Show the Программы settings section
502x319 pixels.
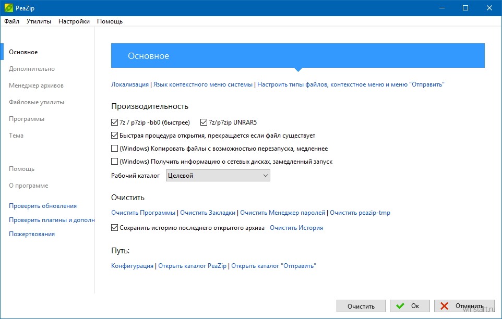pyautogui.click(x=27, y=119)
